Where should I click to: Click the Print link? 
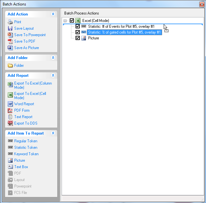click(x=18, y=22)
